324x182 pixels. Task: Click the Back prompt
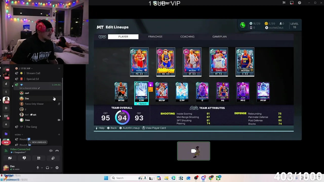coord(112,128)
